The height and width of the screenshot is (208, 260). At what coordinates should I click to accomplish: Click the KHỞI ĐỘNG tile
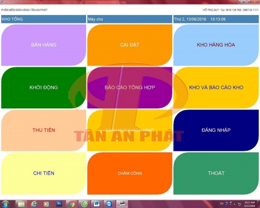(43, 88)
